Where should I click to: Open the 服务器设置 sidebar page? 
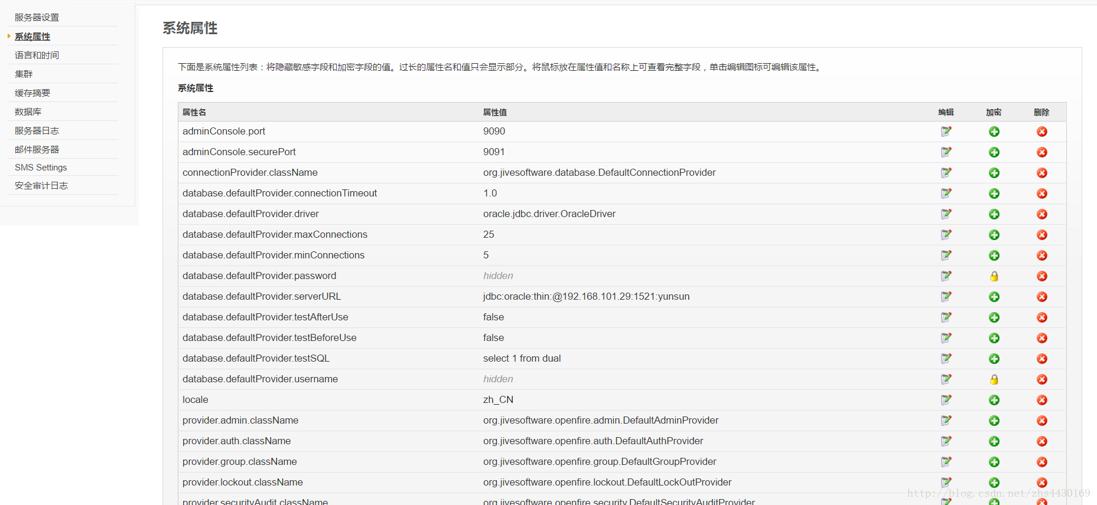point(37,18)
